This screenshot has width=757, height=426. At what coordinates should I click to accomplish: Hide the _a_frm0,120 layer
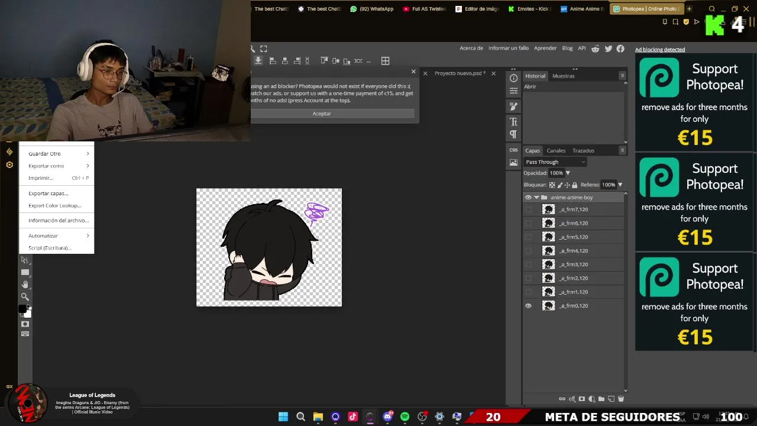click(528, 306)
